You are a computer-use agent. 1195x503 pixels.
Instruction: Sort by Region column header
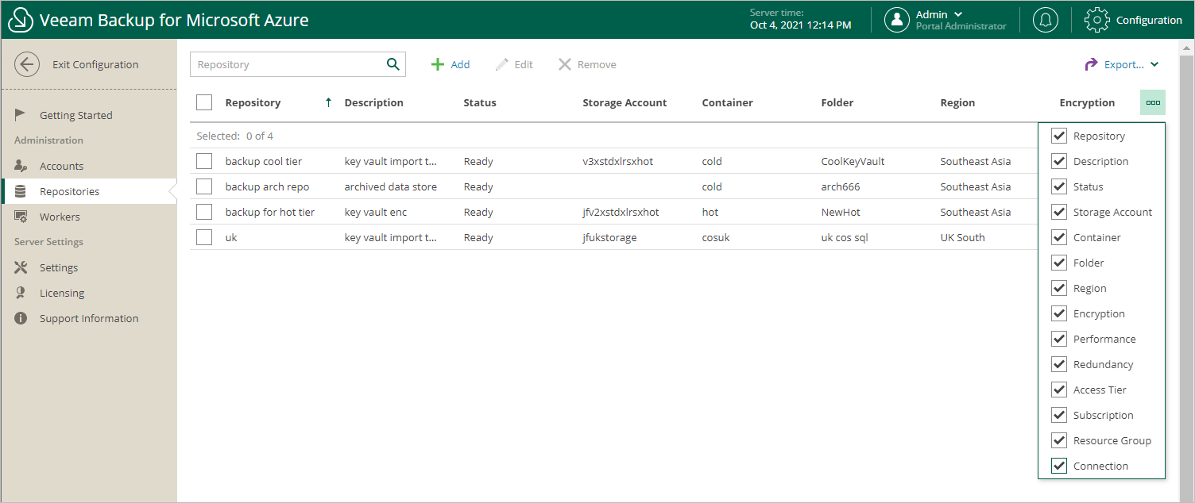point(957,102)
